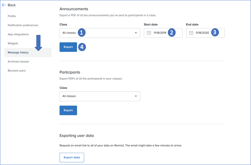The height and width of the screenshot is (165, 251).
Task: Click the numbered circle 2 marker
Action: point(171,33)
